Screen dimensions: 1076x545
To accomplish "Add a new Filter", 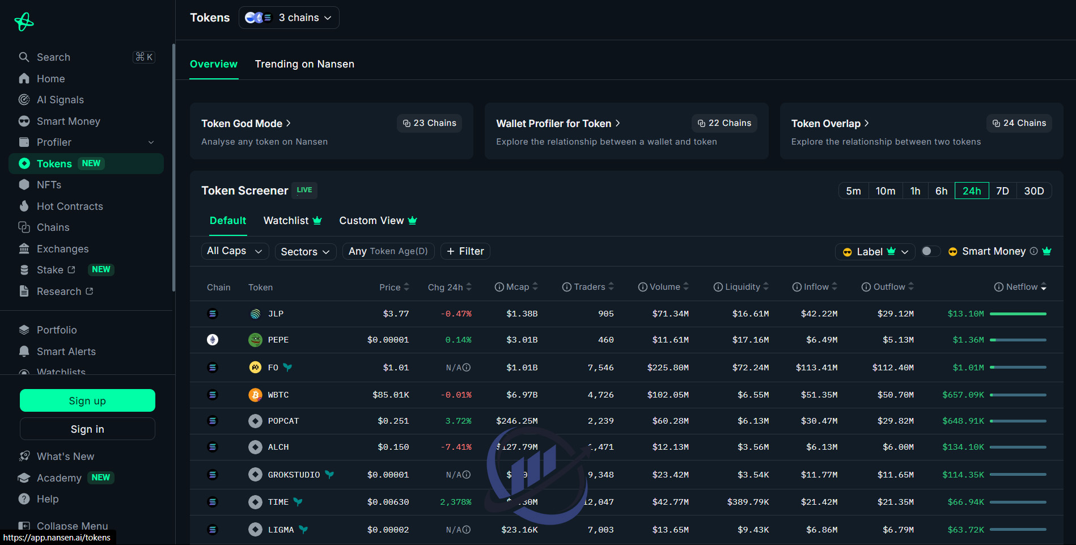I will pos(465,251).
